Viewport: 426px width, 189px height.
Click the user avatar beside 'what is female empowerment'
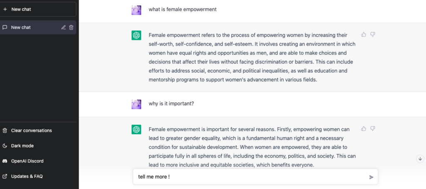(x=136, y=10)
